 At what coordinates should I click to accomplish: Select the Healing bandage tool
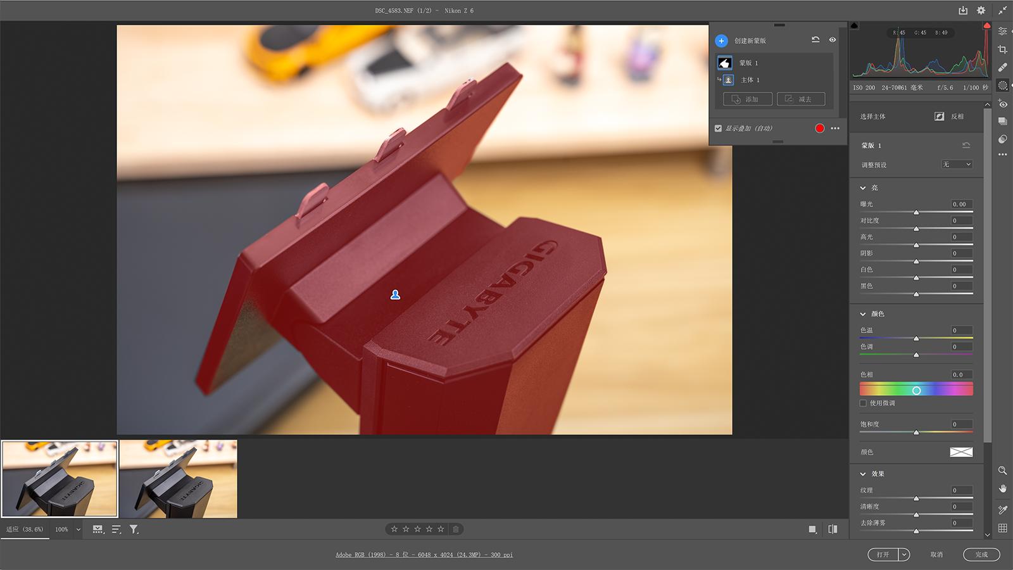click(1003, 67)
